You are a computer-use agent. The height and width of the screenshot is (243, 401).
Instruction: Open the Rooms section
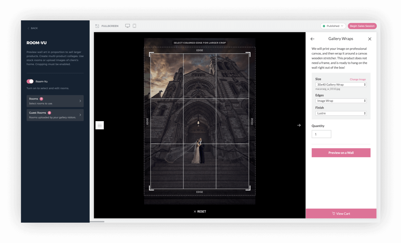coord(55,101)
